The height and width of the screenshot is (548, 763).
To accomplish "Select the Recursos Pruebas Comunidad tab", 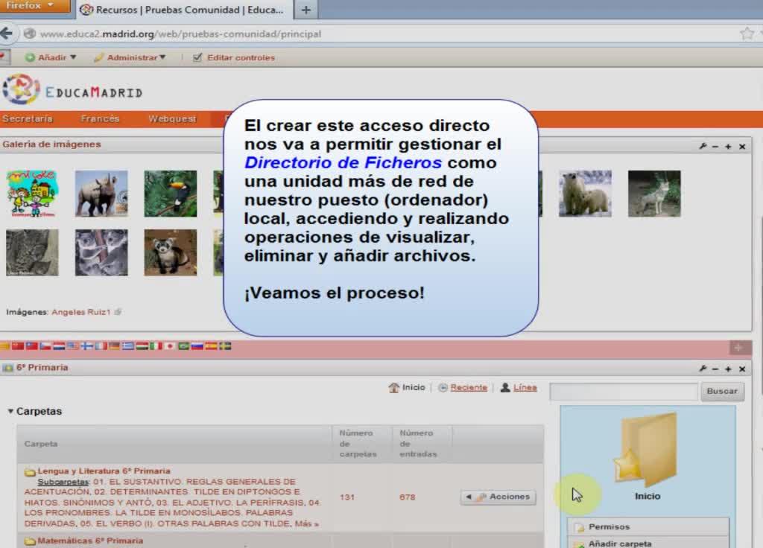I will 185,10.
